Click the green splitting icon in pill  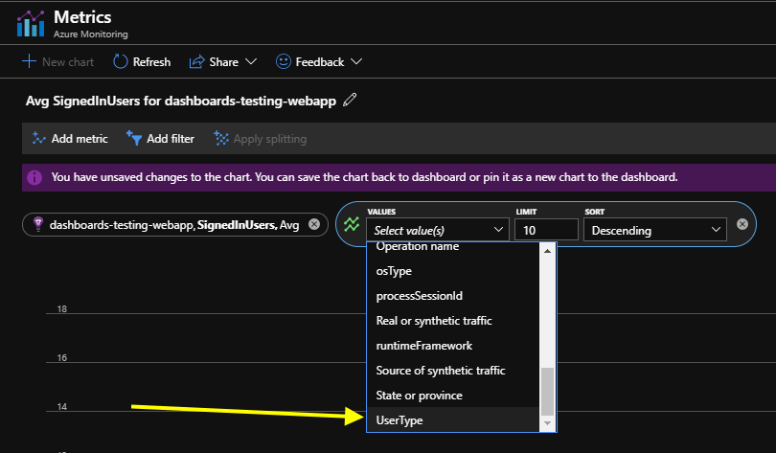[x=352, y=224]
